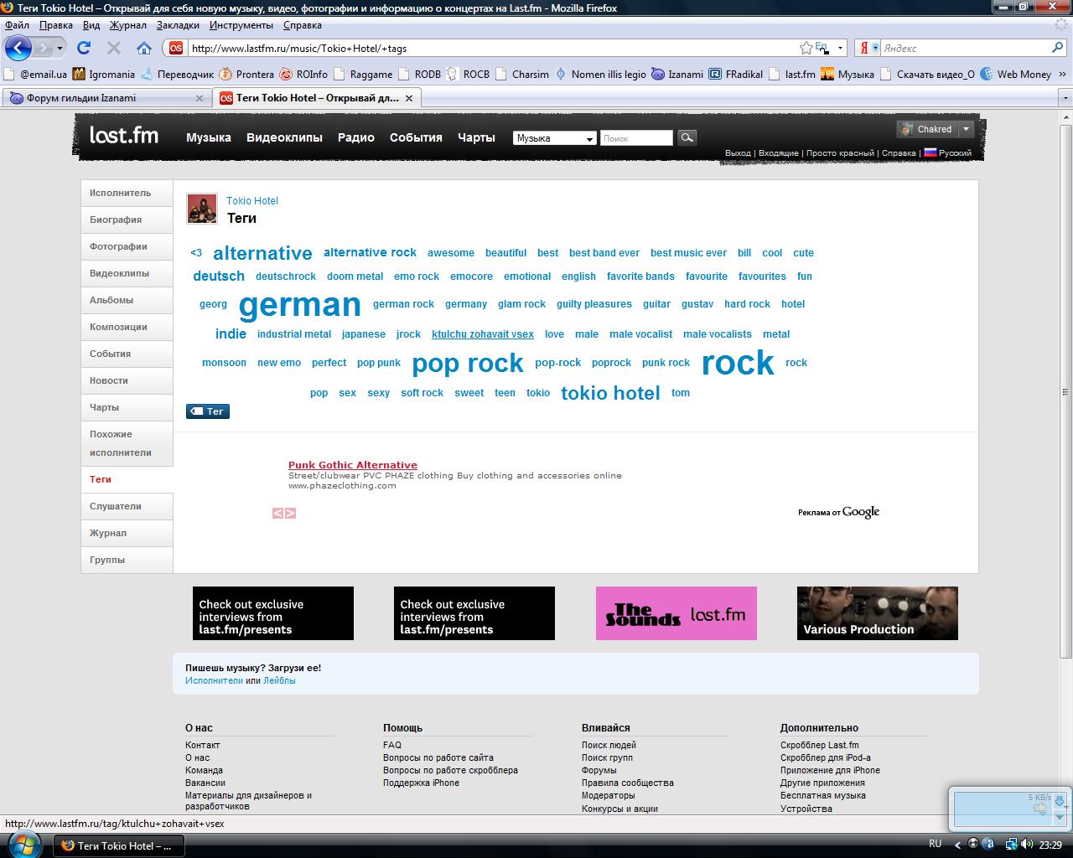
Task: Click the Russian flag language icon
Action: tap(930, 152)
